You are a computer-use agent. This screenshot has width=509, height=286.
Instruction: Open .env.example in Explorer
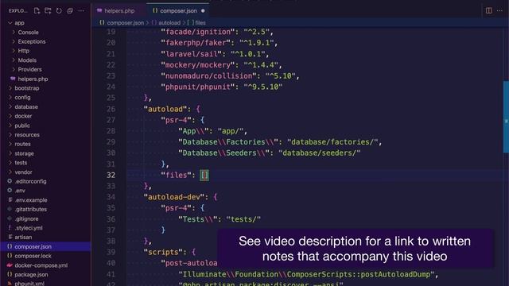point(31,200)
